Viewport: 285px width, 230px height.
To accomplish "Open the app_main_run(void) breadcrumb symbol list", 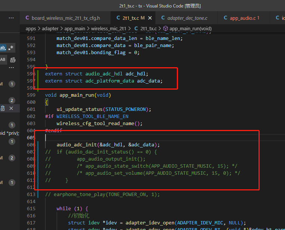I will click(x=191, y=29).
